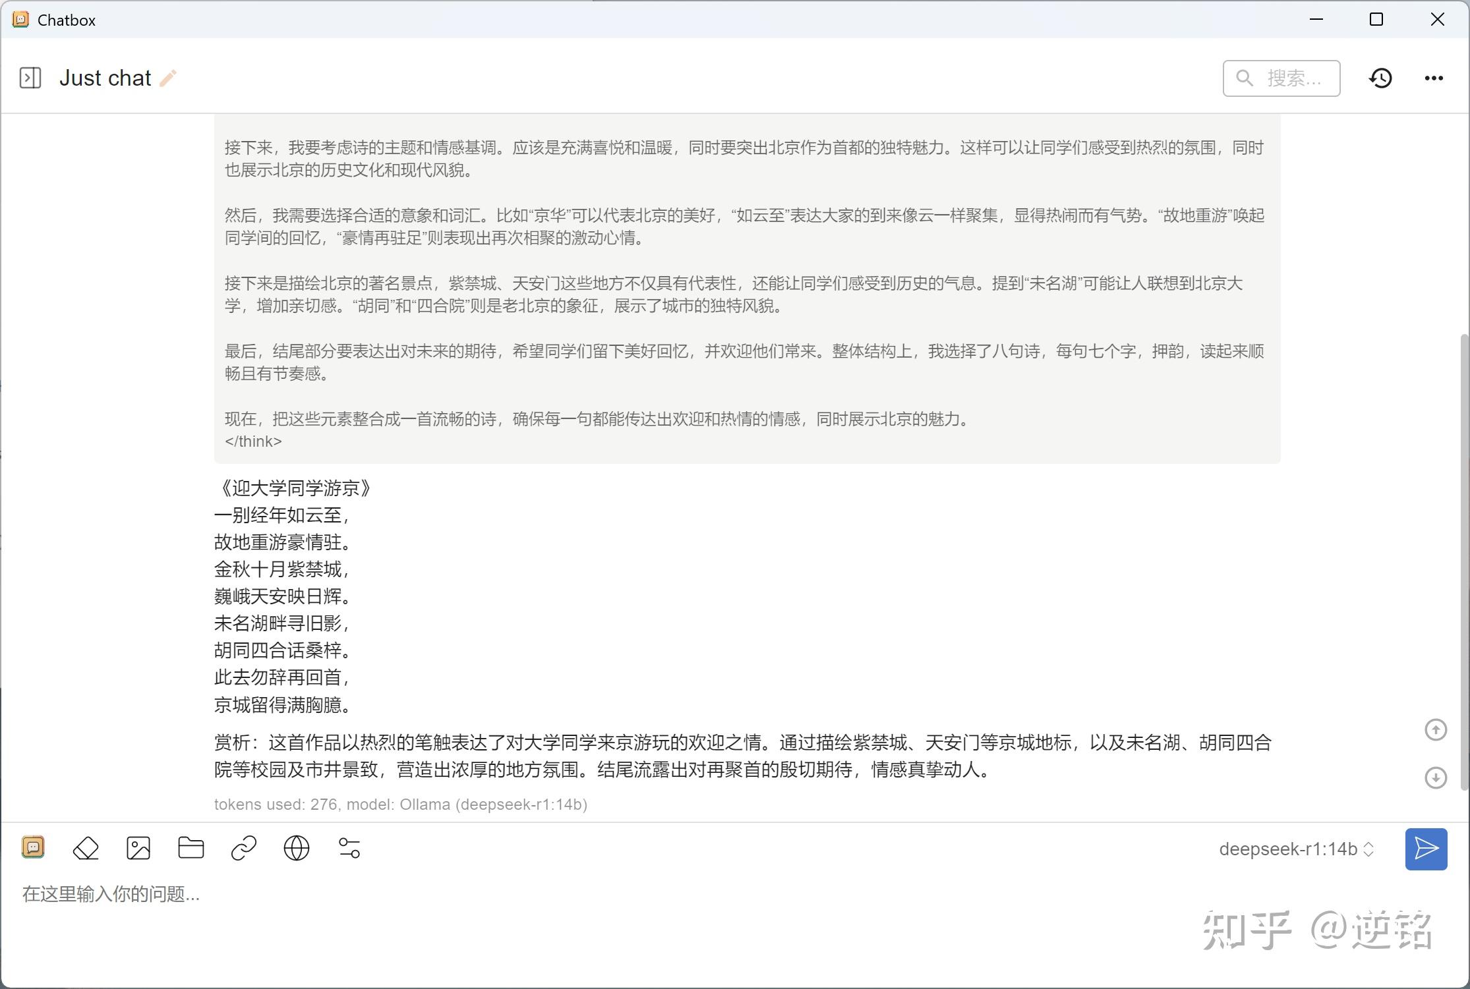This screenshot has width=1470, height=989.
Task: Open conversation settings sliders icon
Action: tap(349, 848)
